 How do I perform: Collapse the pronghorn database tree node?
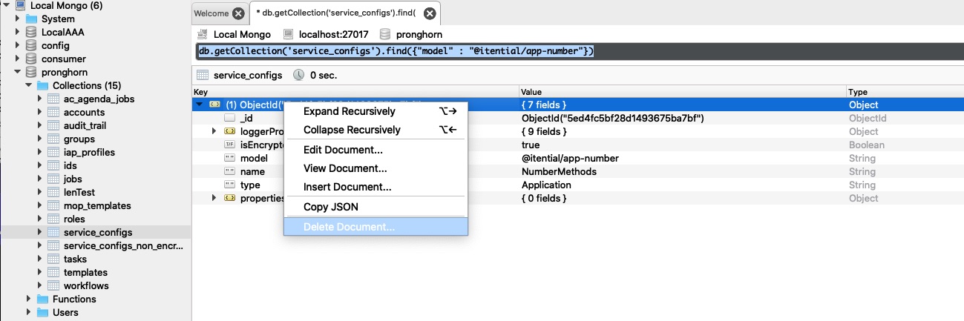click(x=18, y=72)
